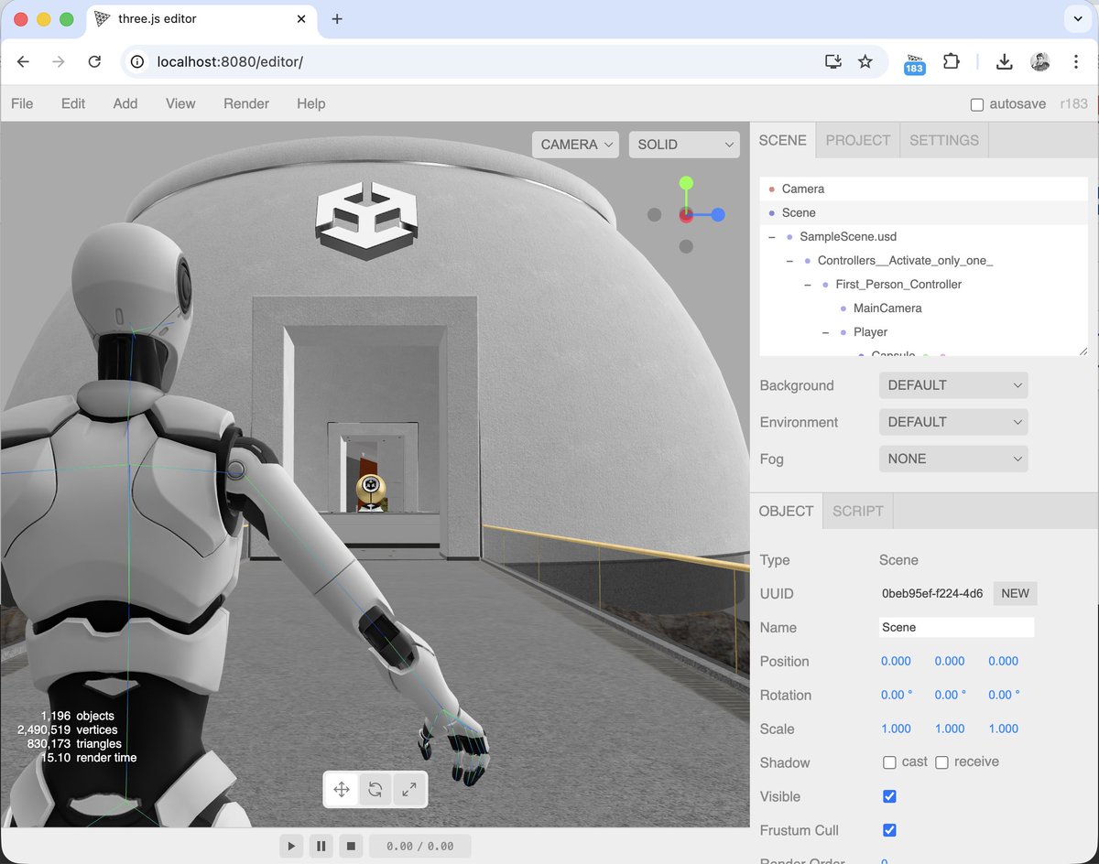This screenshot has width=1099, height=864.
Task: Open browser extensions puzzle icon
Action: pos(952,61)
